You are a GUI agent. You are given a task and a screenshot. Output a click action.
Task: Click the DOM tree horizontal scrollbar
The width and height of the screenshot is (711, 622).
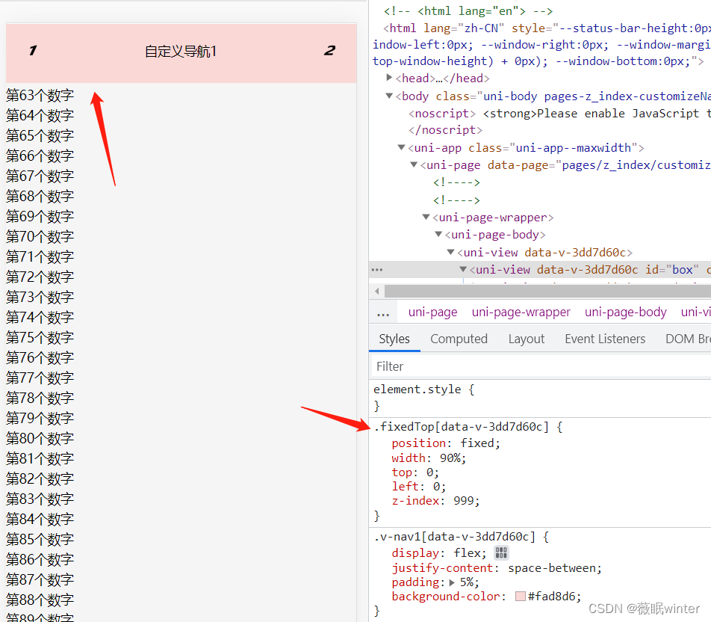point(547,291)
